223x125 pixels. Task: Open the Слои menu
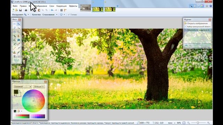coord(52,6)
